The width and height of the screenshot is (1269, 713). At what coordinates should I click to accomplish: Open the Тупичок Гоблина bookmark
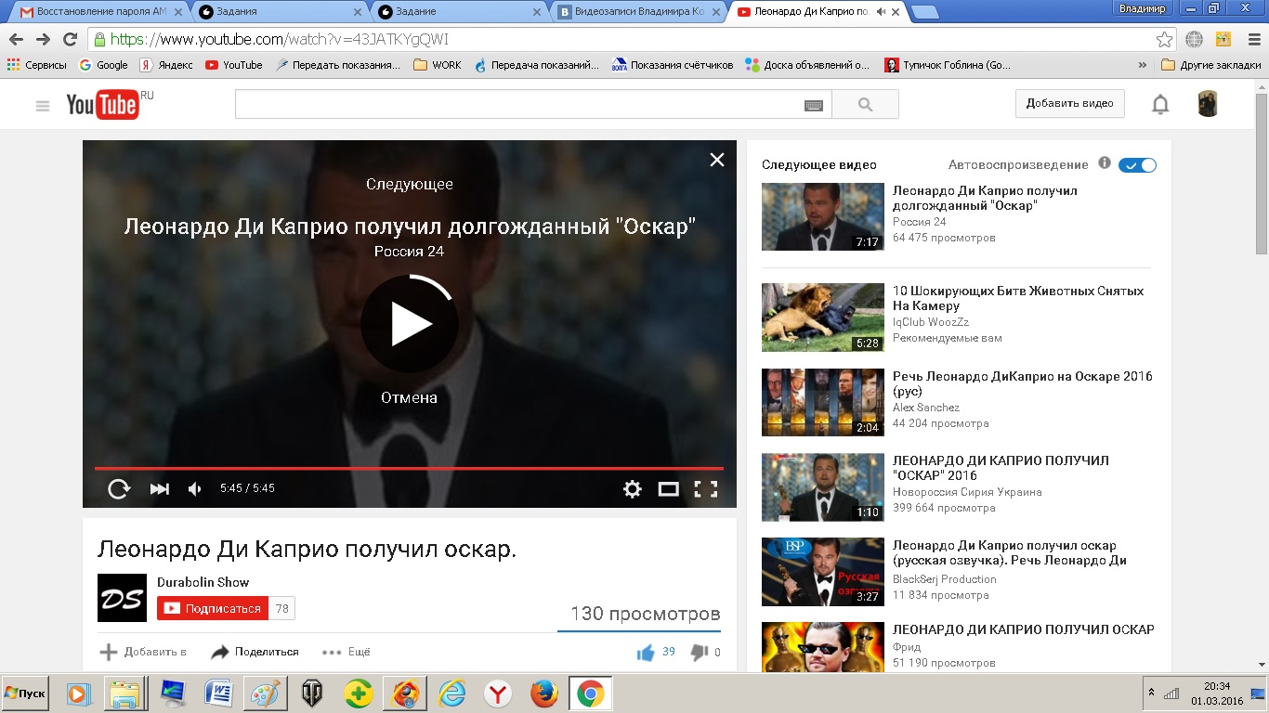pos(947,65)
